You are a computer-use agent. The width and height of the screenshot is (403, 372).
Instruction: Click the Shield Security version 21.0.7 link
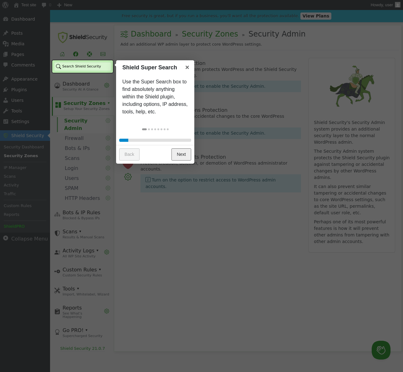click(83, 348)
